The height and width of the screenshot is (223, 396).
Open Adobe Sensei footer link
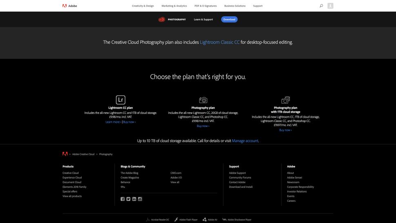pyautogui.click(x=294, y=178)
